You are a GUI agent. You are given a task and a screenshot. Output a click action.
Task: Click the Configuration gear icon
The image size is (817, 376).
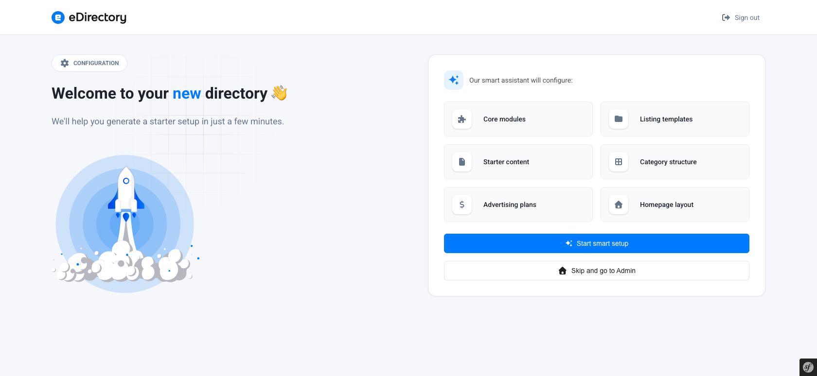point(65,63)
